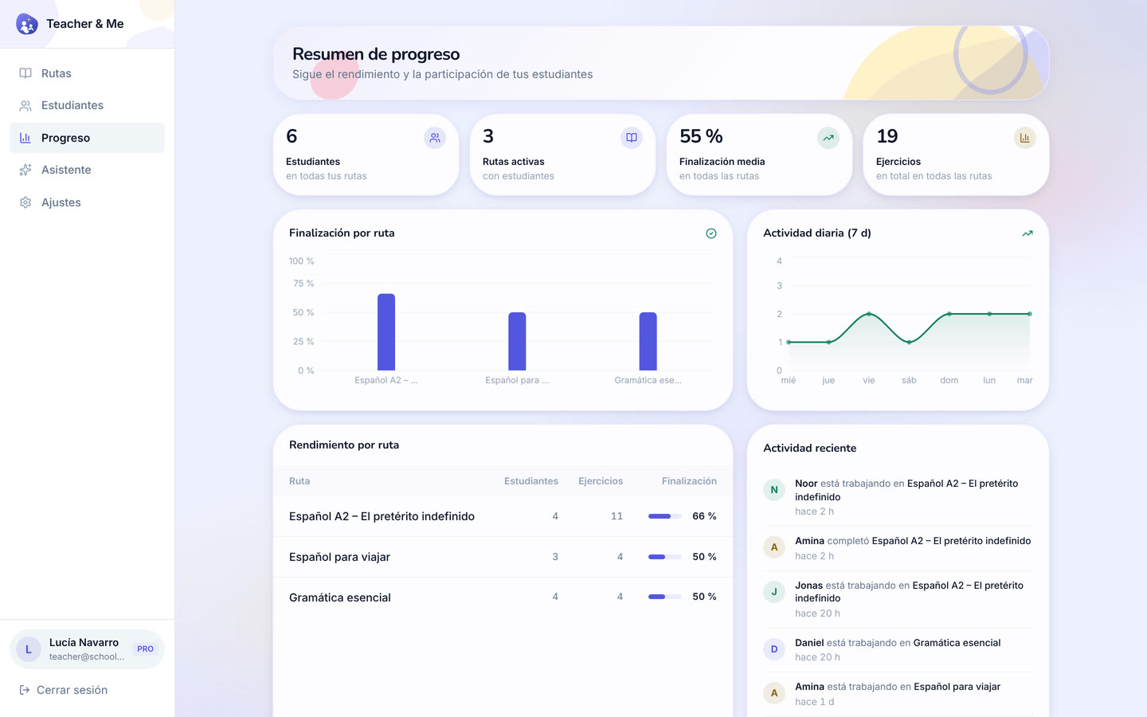
Task: Click the students icon on Estudiantes card
Action: click(435, 138)
